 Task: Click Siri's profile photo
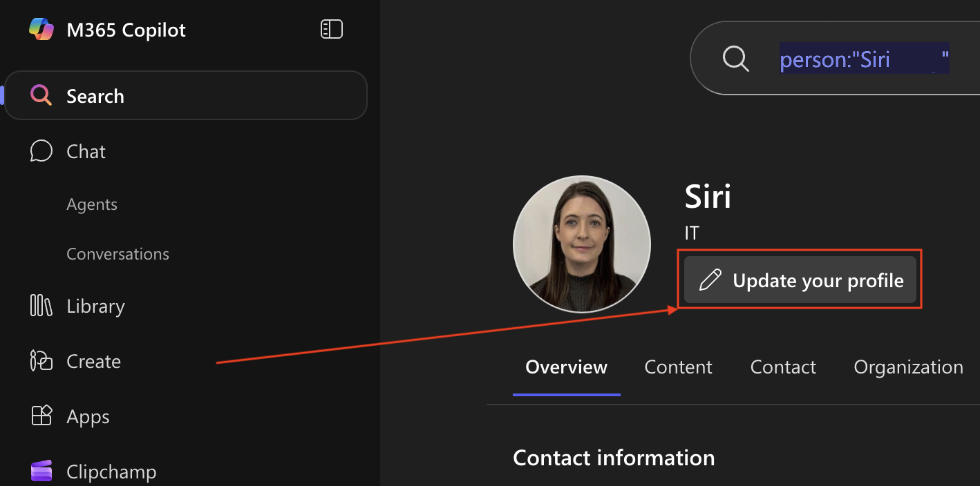pyautogui.click(x=581, y=244)
